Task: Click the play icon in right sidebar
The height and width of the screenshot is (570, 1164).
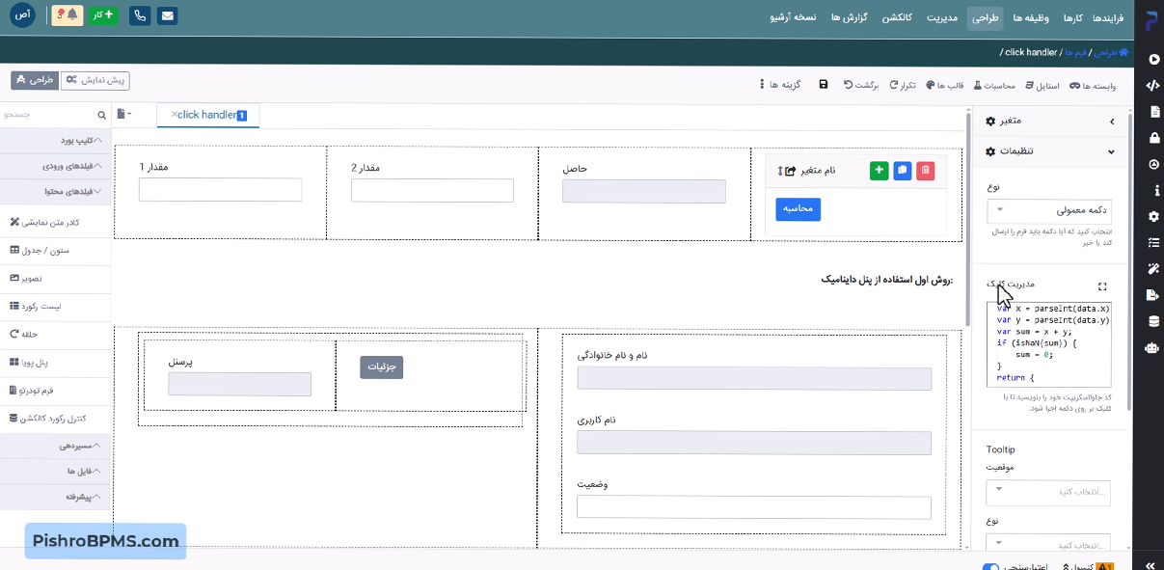Action: click(x=1152, y=59)
